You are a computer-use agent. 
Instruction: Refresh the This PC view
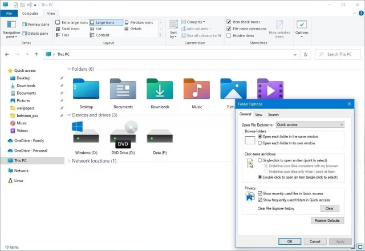point(306,55)
